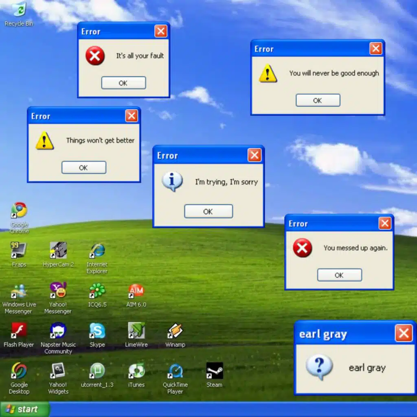Close the "Things won't get better" error window

(x=132, y=116)
